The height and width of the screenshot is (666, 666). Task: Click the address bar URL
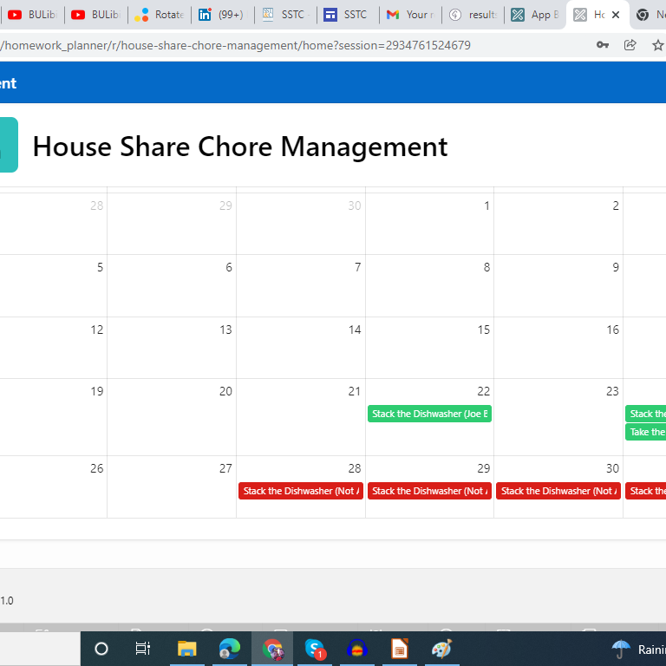[x=234, y=45]
